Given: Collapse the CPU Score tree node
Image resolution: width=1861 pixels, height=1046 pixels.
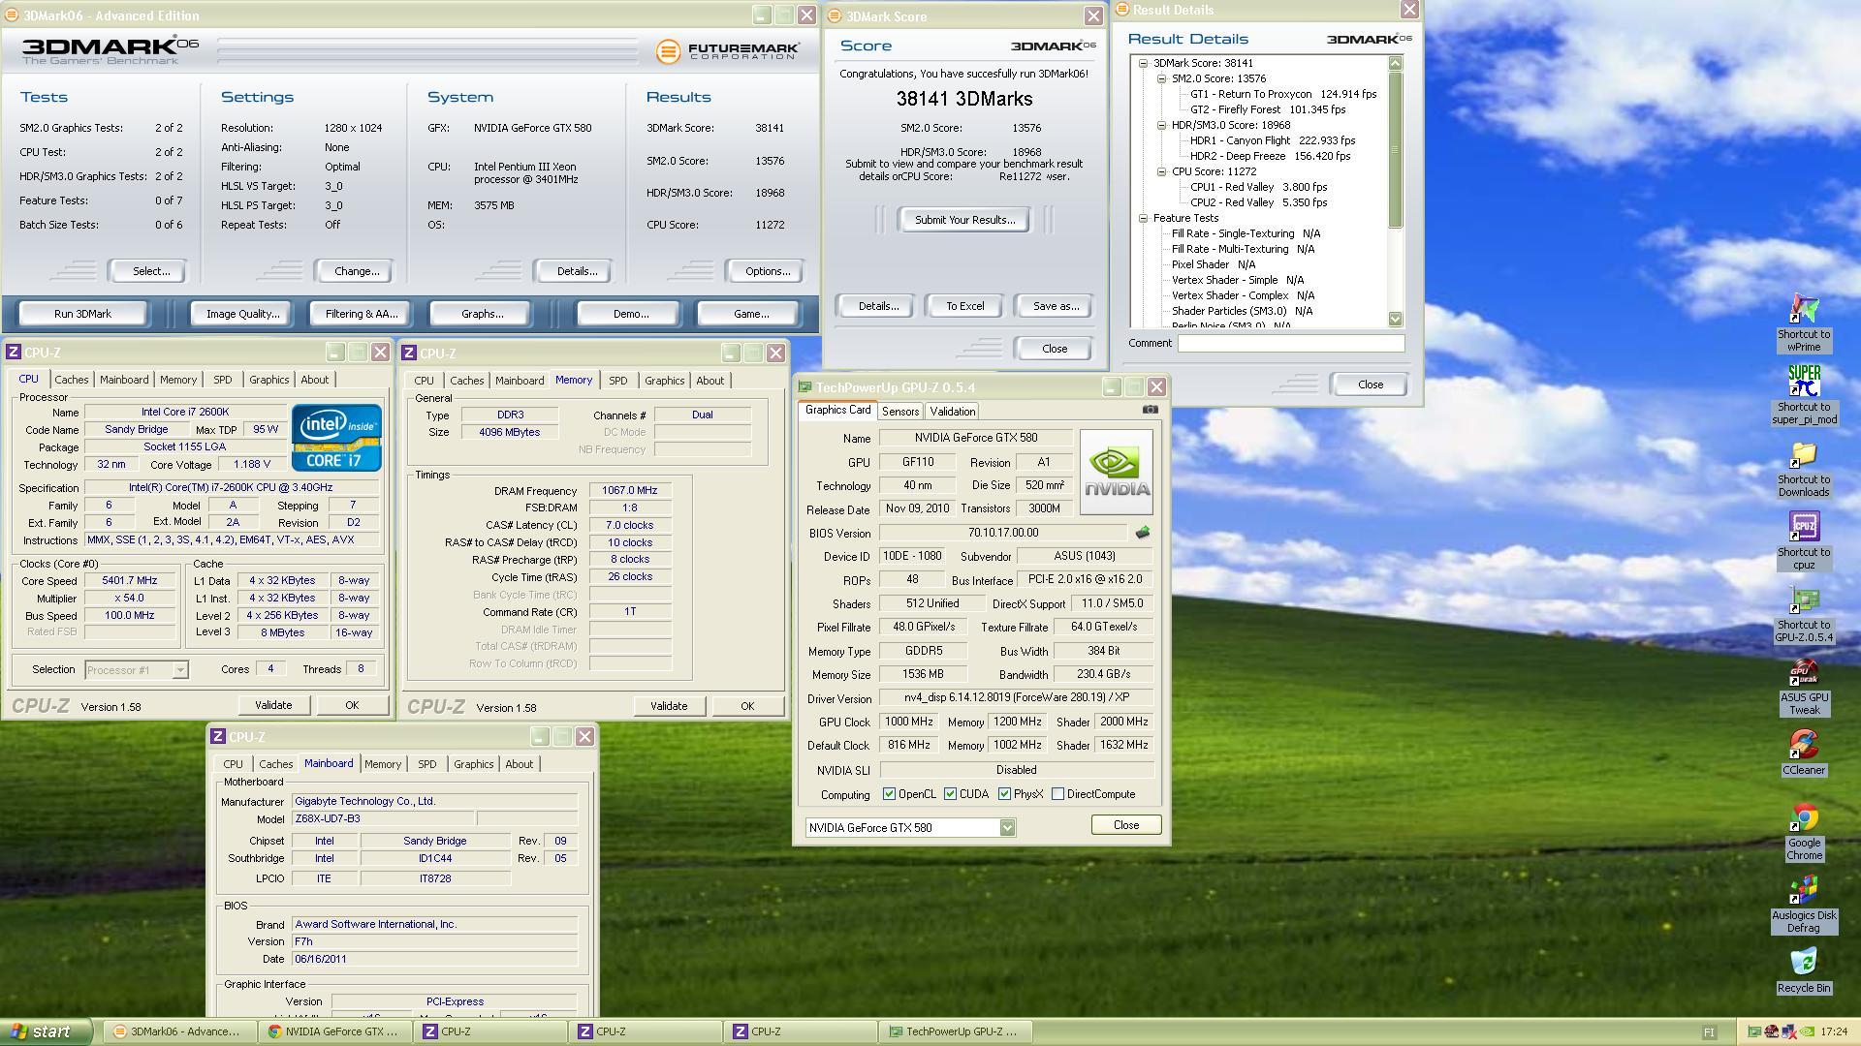Looking at the screenshot, I should coord(1162,171).
